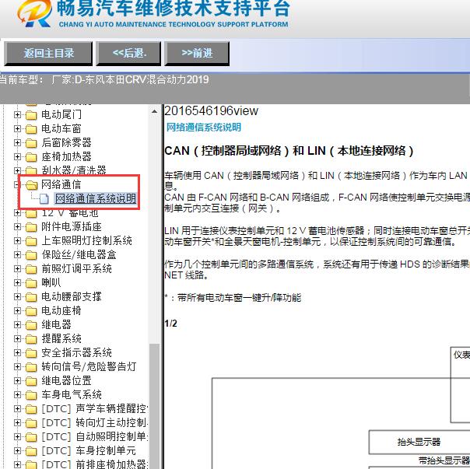Click the [DTC] 自动照明控制单 folder icon
The height and width of the screenshot is (469, 470).
(31, 437)
